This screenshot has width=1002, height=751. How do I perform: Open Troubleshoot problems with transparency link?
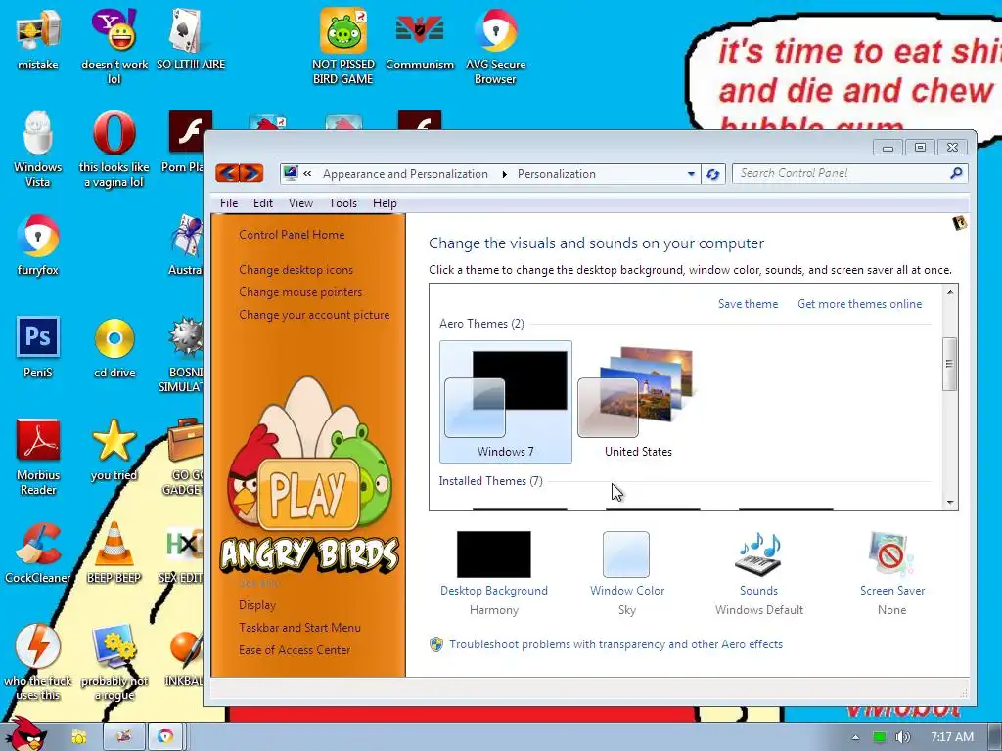[x=615, y=644]
